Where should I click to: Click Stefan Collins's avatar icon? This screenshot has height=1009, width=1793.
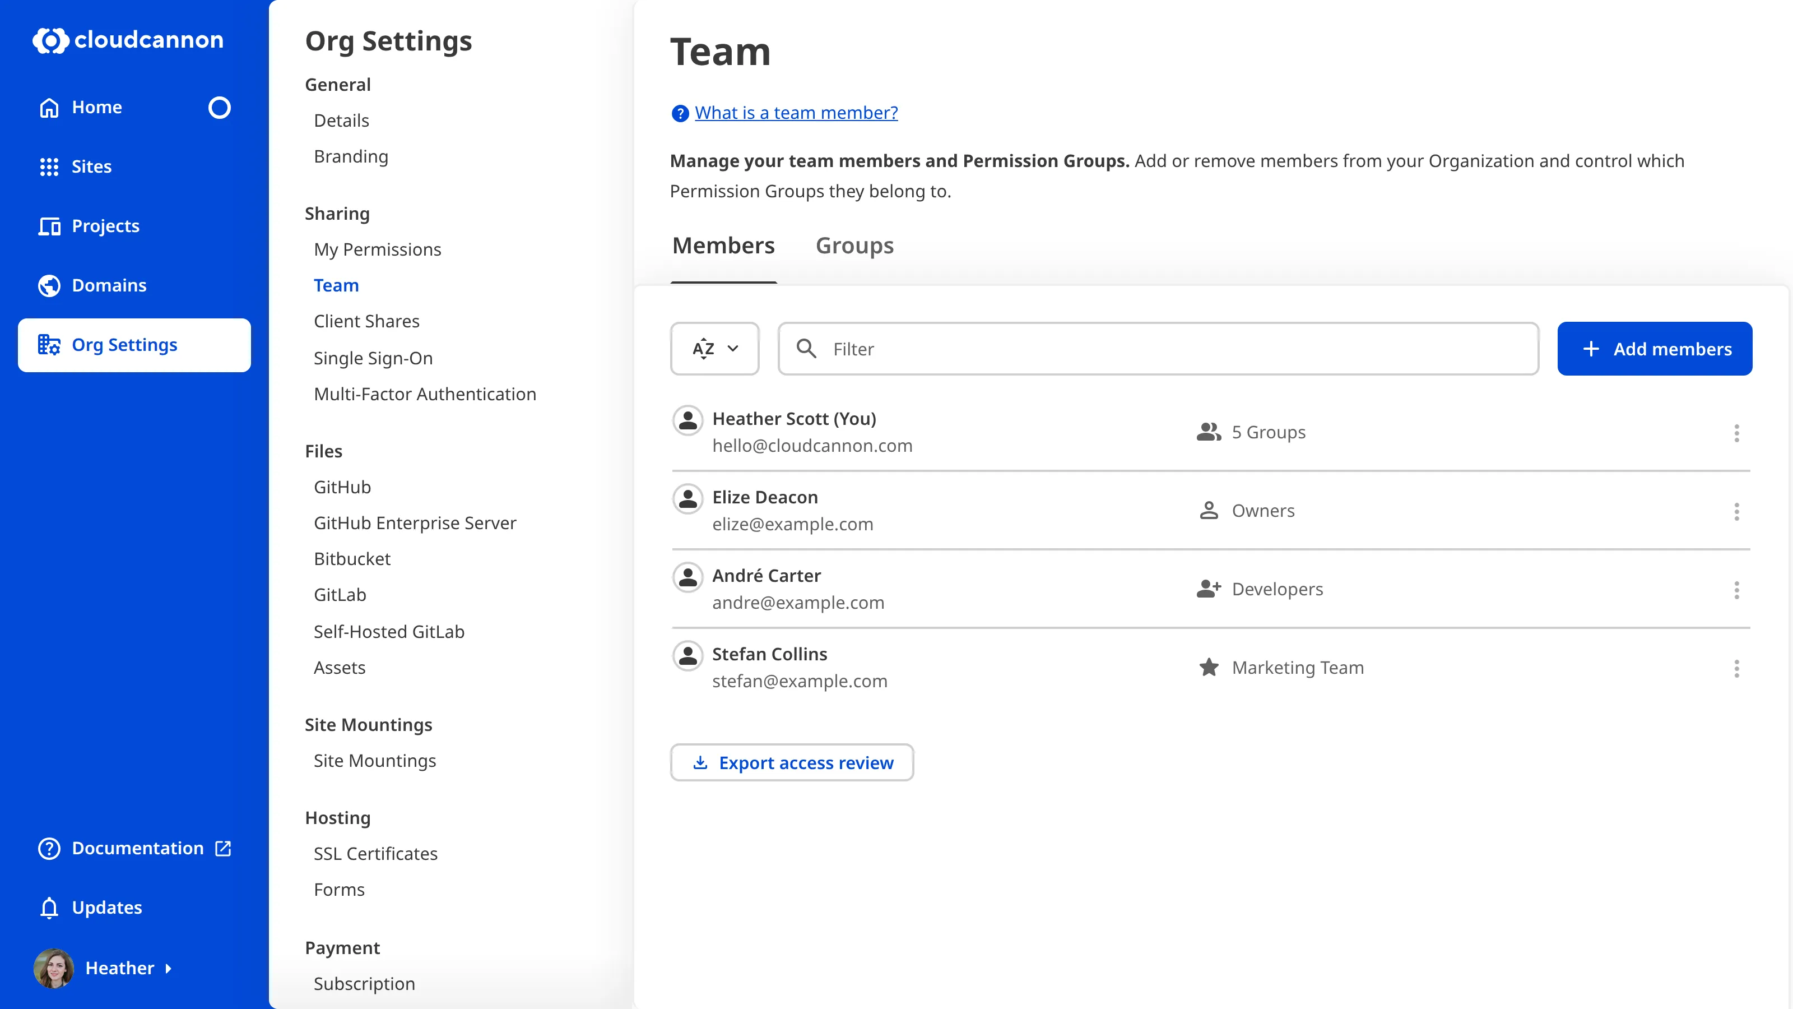[x=688, y=656]
